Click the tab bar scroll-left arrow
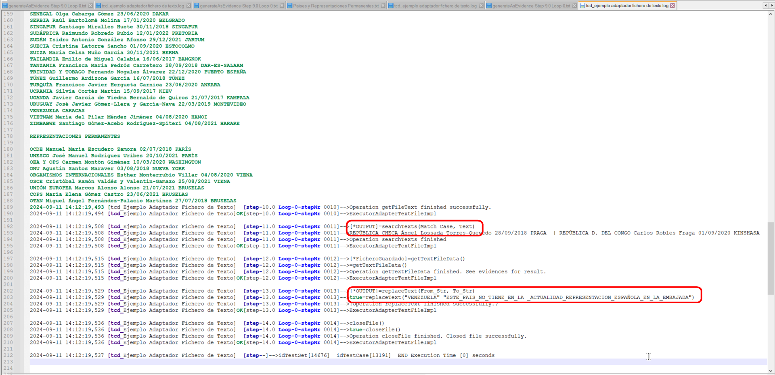 click(x=765, y=6)
